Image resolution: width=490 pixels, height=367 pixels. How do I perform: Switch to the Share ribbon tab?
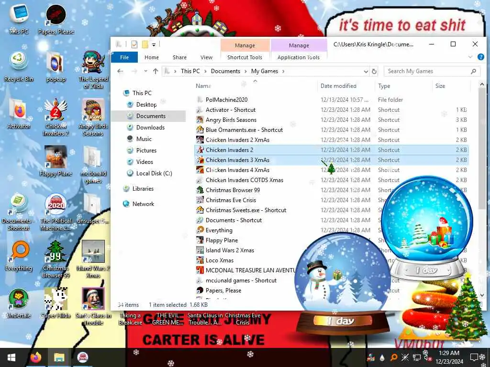point(180,57)
